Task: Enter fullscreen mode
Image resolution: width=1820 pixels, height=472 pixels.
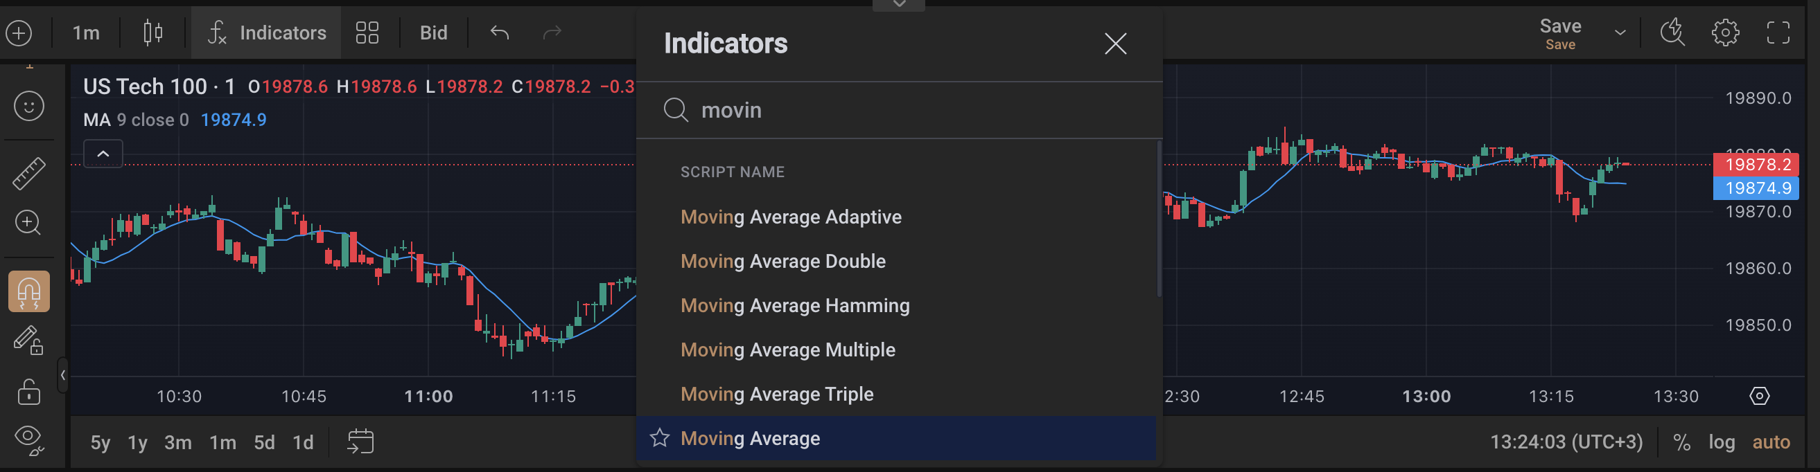Action: point(1778,33)
